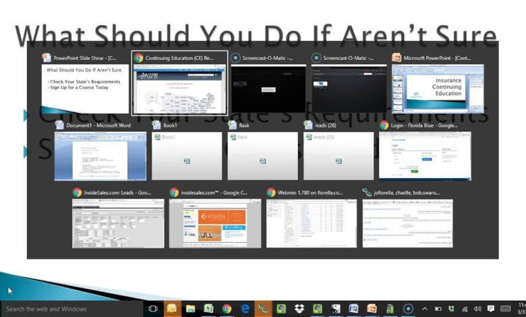Viewport: 526px width, 317px height.
Task: Open File Explorer from the taskbar
Action: tap(191, 309)
